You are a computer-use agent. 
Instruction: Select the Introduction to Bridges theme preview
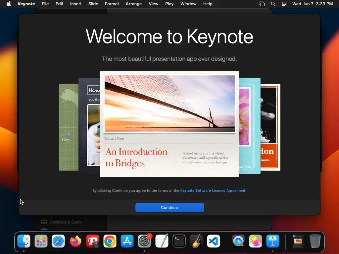point(169,124)
